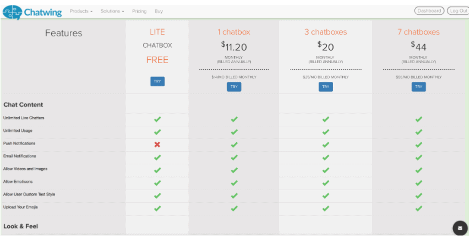This screenshot has width=470, height=239.
Task: Click red X for Push Notifications in LITE
Action: (157, 145)
